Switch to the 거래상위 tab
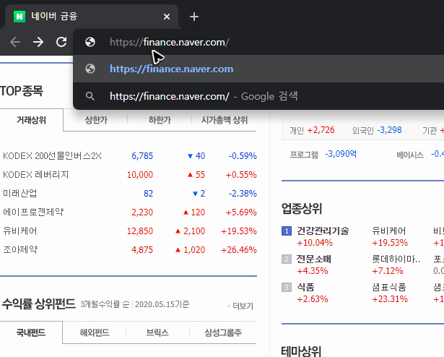 (x=31, y=120)
